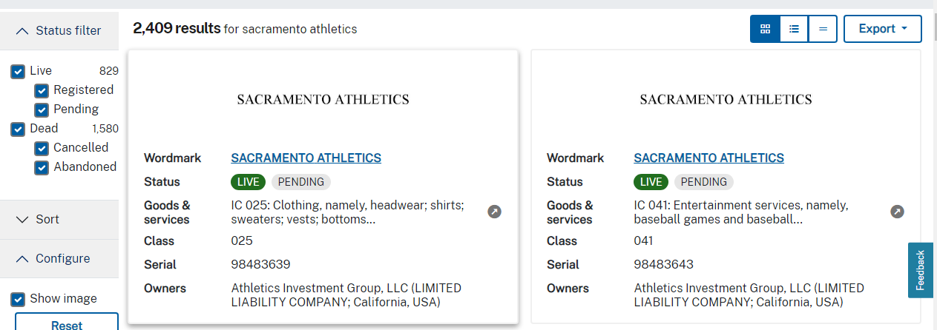Image resolution: width=937 pixels, height=330 pixels.
Task: Open the Export dropdown menu
Action: click(x=882, y=29)
